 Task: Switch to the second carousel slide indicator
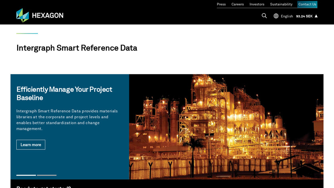point(47,175)
